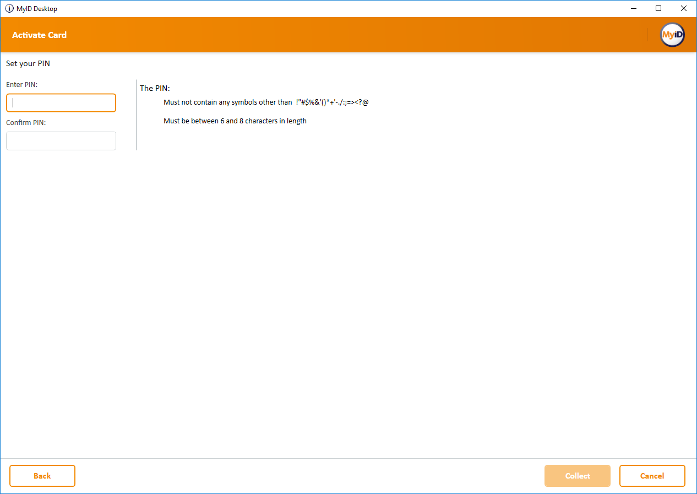697x494 pixels.
Task: Click the MyID Desktop title bar icon
Action: click(x=9, y=8)
